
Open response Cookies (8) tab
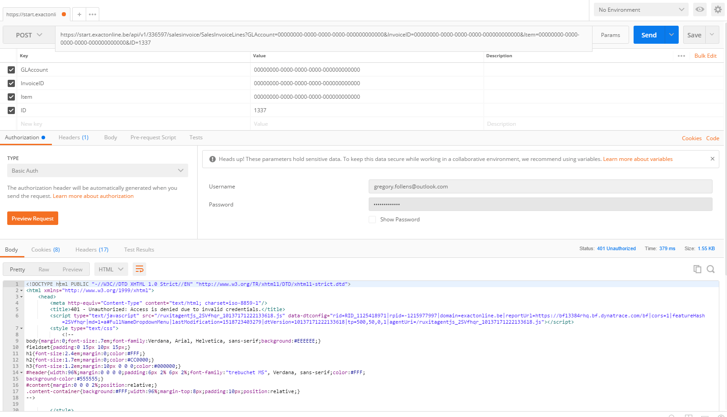pos(46,250)
